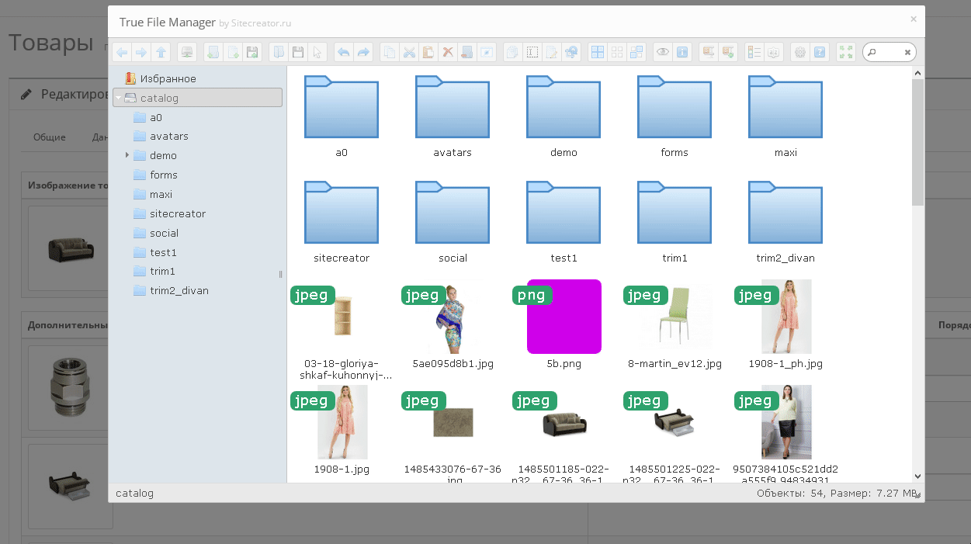The height and width of the screenshot is (544, 971).
Task: Click the scrollbar down arrow in file pane
Action: click(x=917, y=476)
